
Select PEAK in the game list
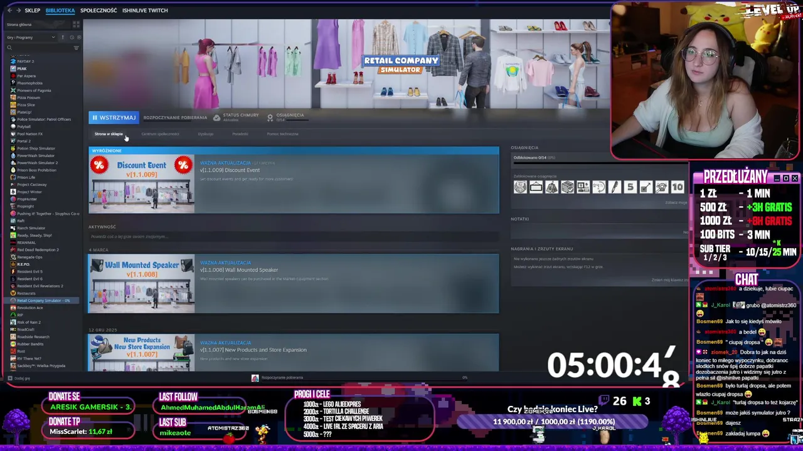(22, 68)
